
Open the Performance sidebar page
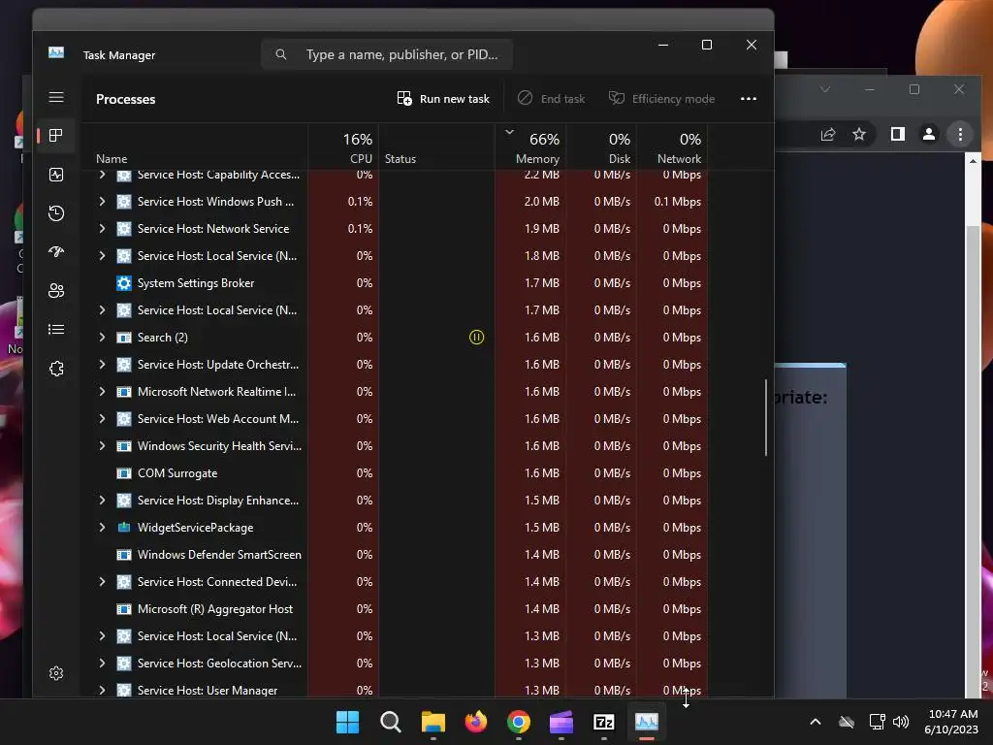(x=55, y=175)
